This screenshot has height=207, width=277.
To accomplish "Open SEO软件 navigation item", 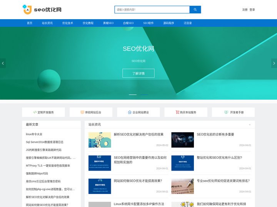I will point(149,23).
